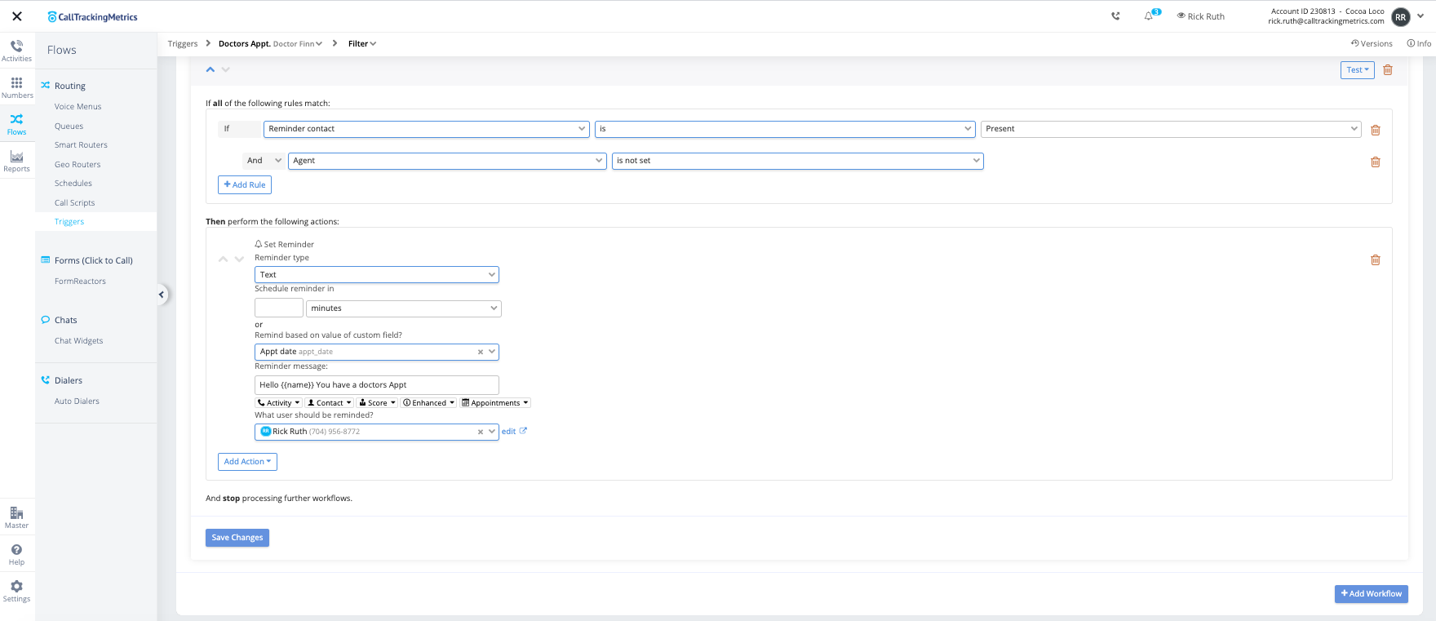
Task: Open Settings gear in sidebar
Action: 16,591
